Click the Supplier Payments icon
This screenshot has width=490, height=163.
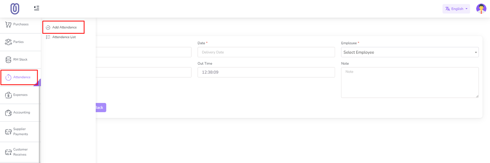8,132
